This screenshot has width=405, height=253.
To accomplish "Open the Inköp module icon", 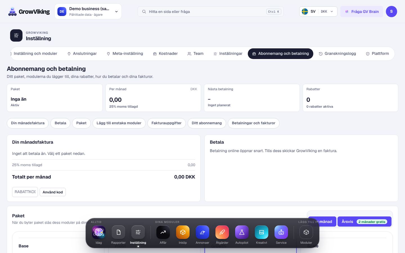I will [x=183, y=232].
